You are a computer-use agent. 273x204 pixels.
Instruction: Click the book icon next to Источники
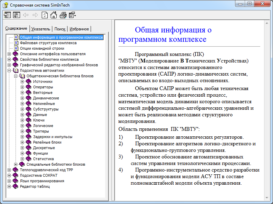click(x=29, y=81)
